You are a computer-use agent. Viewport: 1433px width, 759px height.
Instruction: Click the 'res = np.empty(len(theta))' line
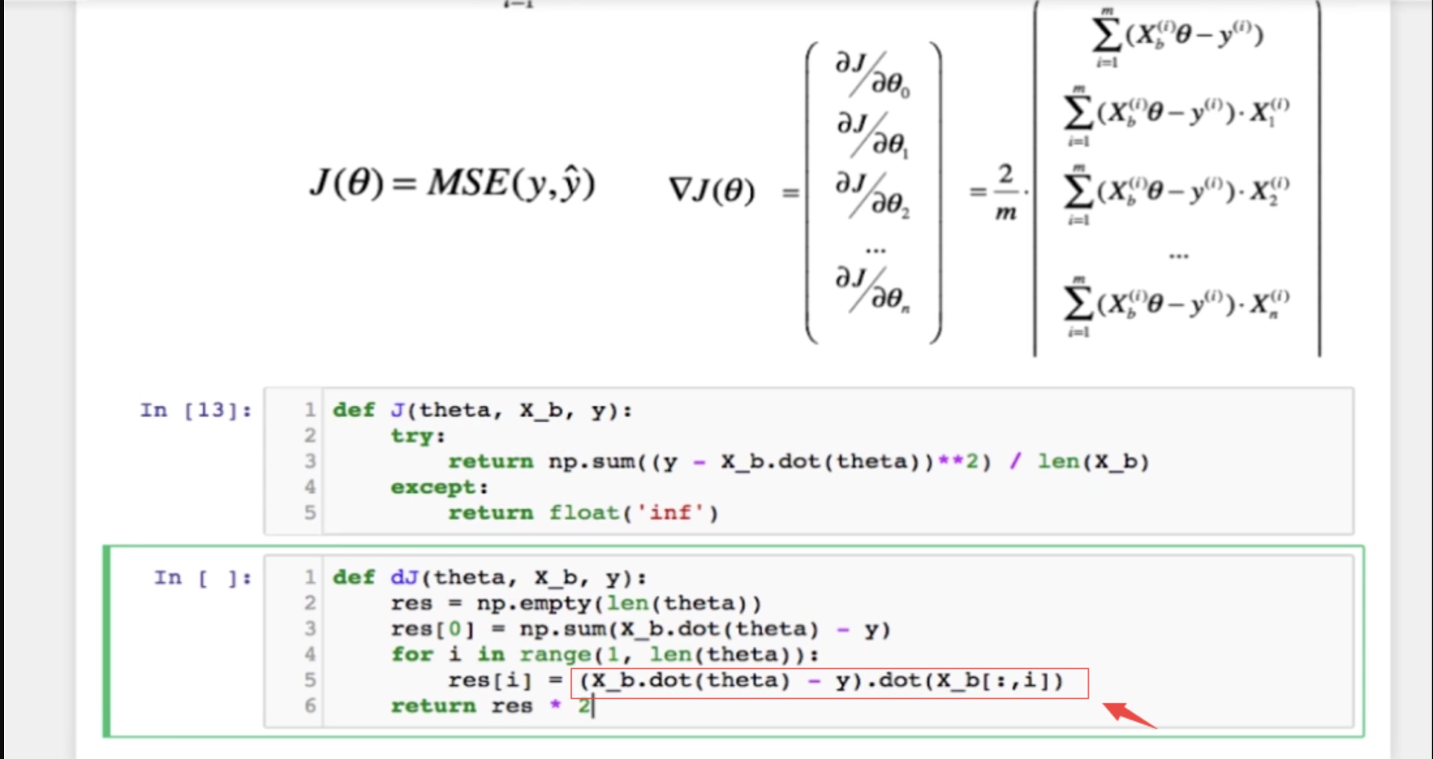click(x=576, y=603)
